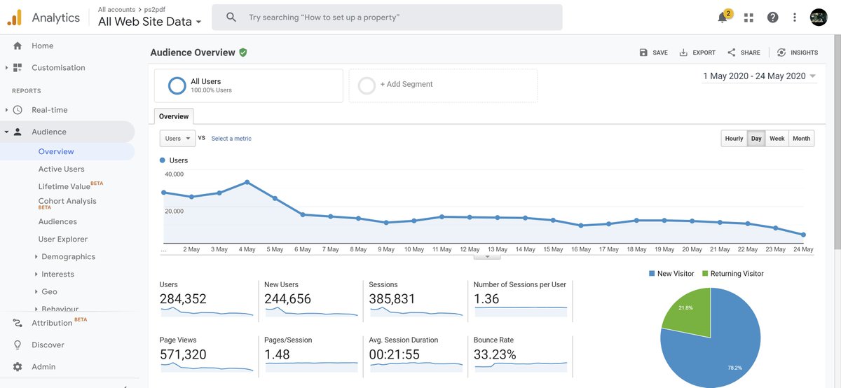This screenshot has width=841, height=388.
Task: Open the three-dot more options menu
Action: pyautogui.click(x=795, y=18)
